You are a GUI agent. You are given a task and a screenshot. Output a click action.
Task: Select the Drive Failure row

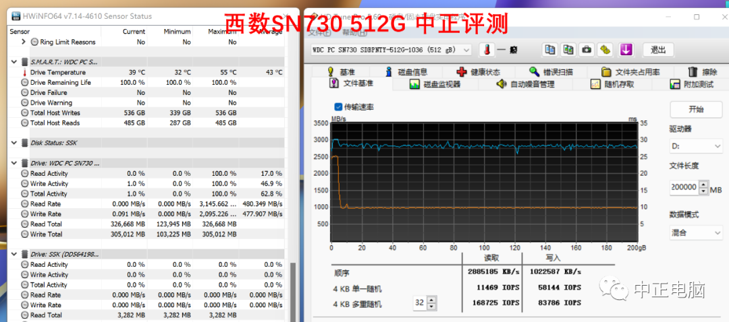(x=146, y=93)
